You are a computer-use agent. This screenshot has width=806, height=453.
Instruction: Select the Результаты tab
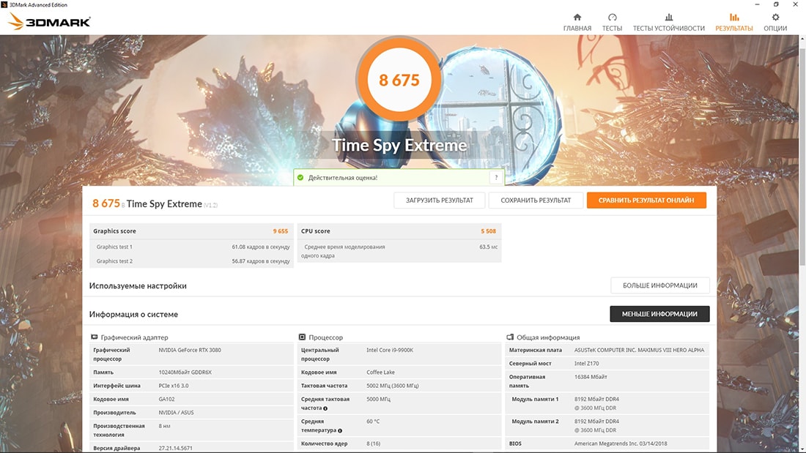click(733, 23)
